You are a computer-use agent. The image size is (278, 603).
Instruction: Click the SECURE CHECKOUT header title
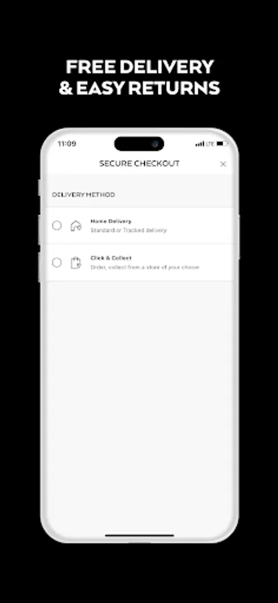coord(139,163)
